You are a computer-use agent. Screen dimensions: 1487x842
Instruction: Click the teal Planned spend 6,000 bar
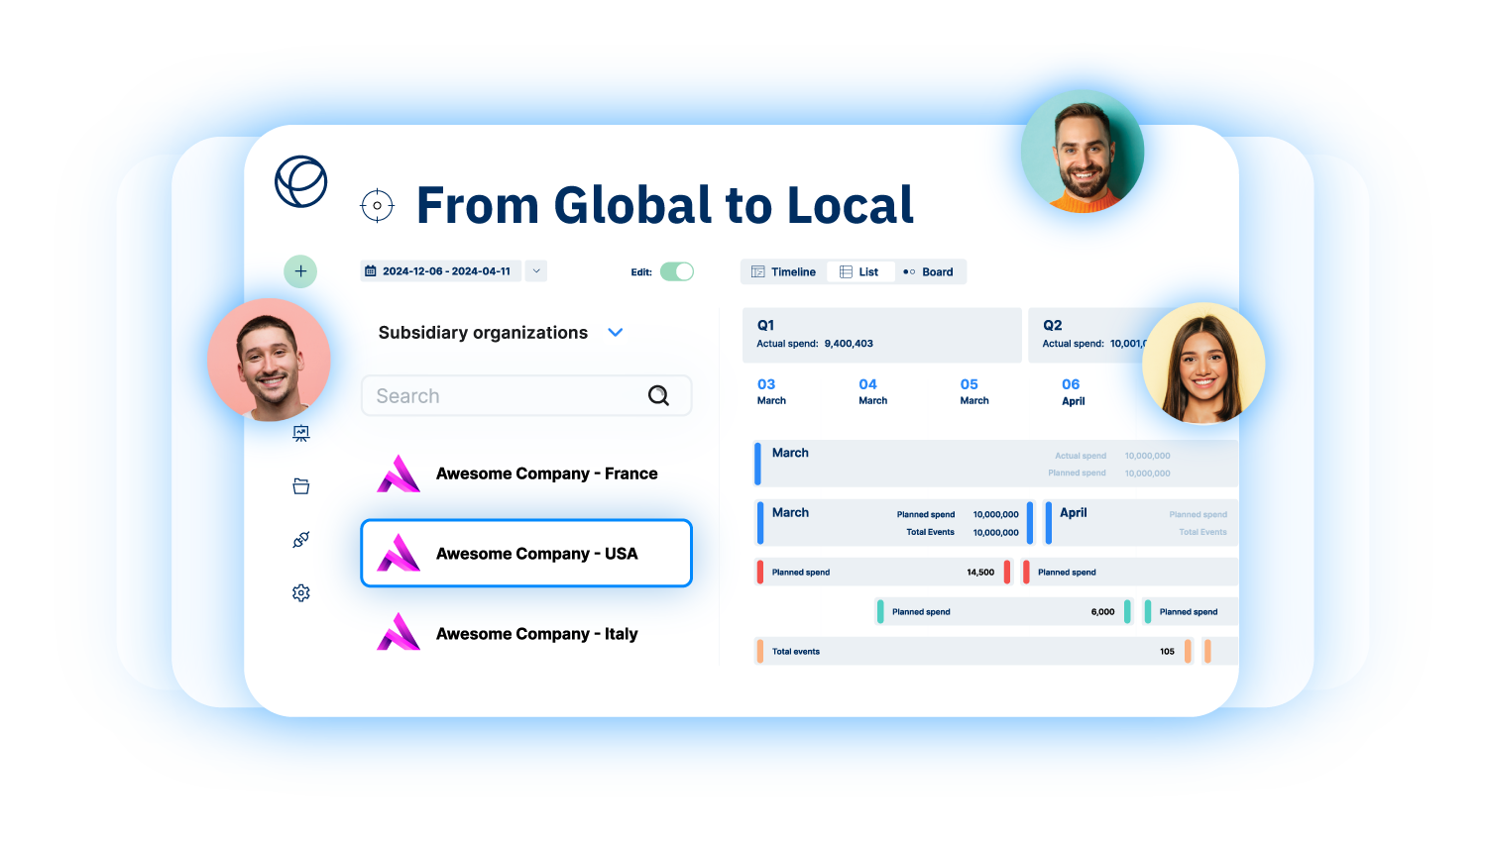pos(1003,611)
